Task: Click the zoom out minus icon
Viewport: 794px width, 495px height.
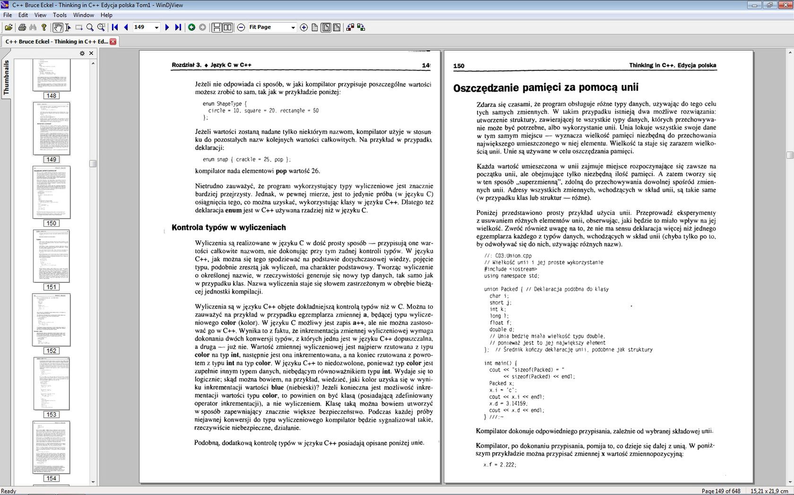Action: point(241,27)
